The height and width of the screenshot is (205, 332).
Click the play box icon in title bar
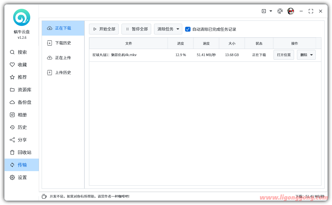point(264,11)
